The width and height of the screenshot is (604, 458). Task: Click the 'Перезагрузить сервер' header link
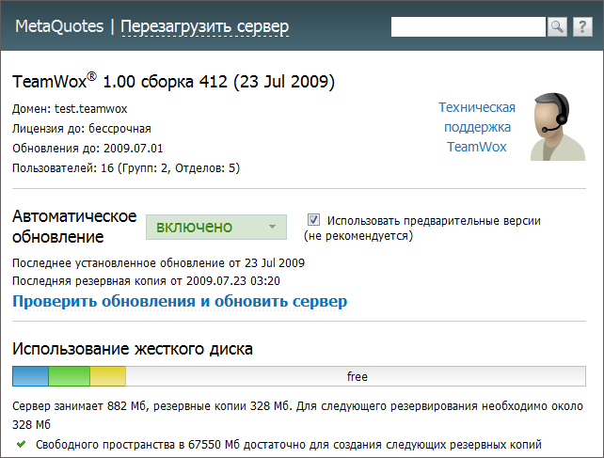tap(205, 27)
